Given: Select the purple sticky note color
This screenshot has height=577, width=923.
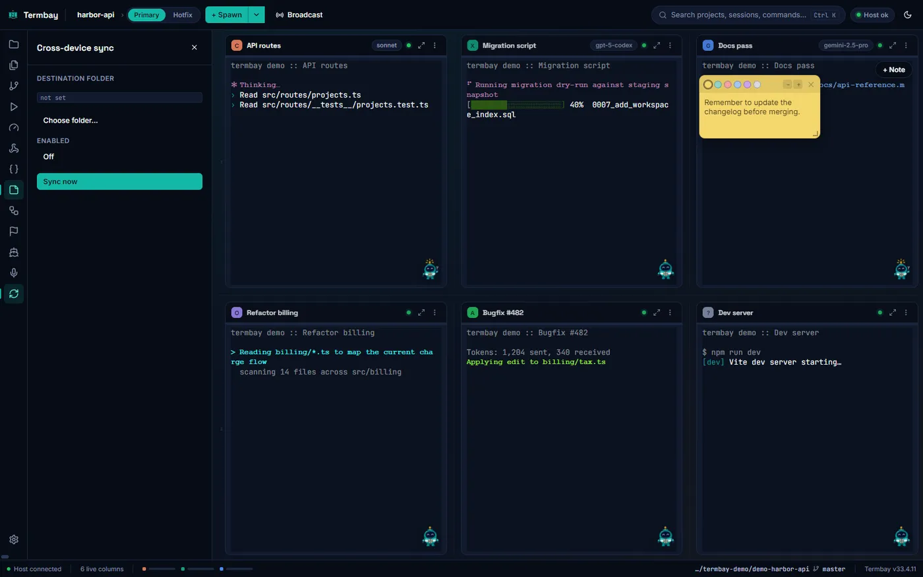Looking at the screenshot, I should pos(747,84).
